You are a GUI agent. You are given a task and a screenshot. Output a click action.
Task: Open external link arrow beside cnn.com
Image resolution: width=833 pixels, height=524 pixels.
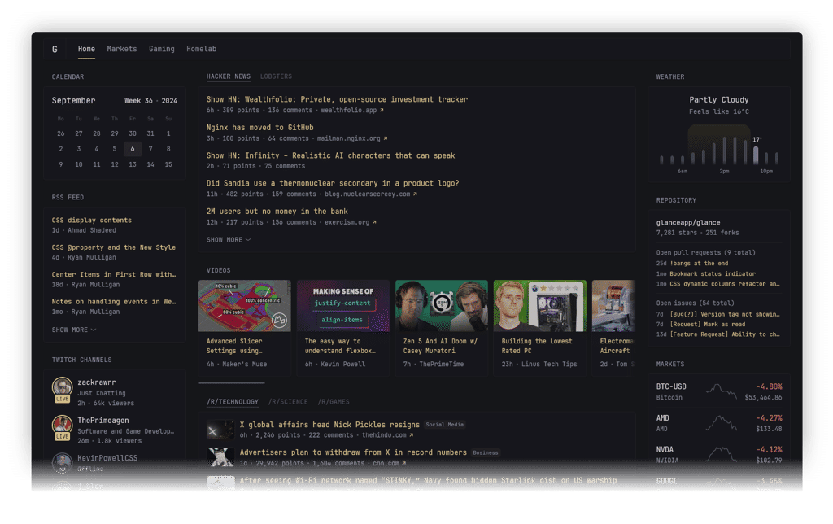(x=403, y=464)
